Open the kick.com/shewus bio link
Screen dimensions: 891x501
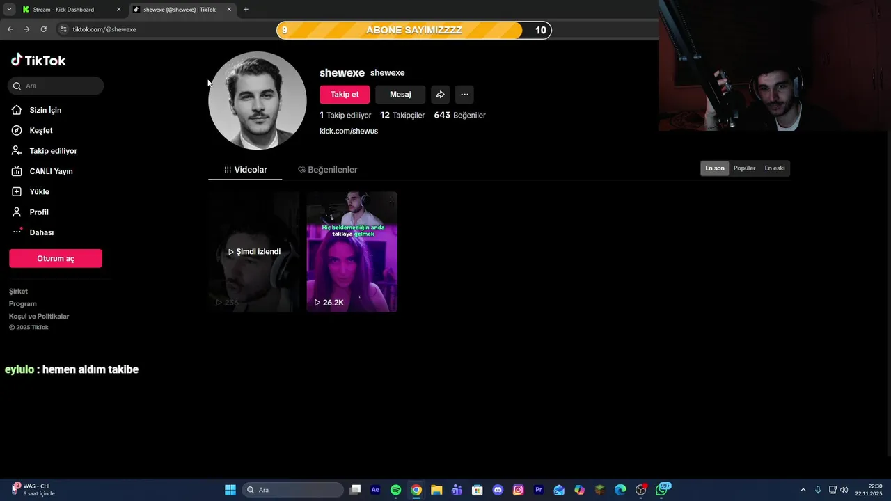coord(349,131)
